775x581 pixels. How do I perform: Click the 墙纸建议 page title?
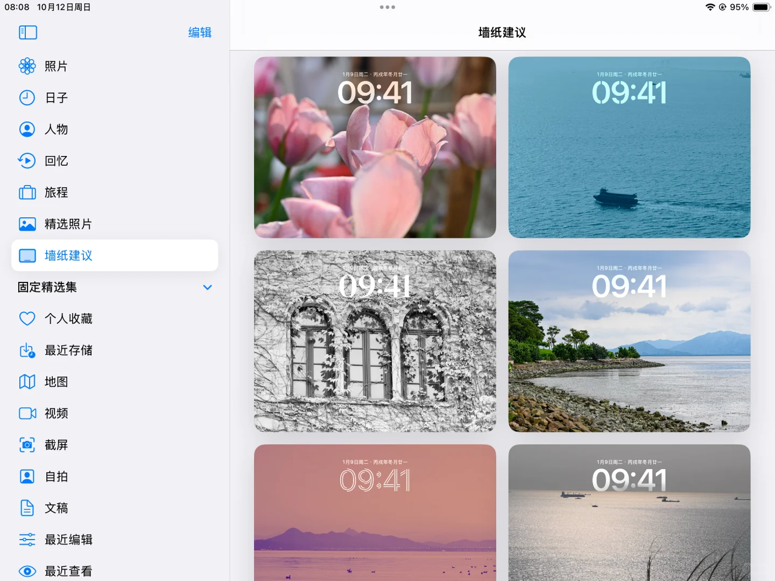click(x=502, y=32)
